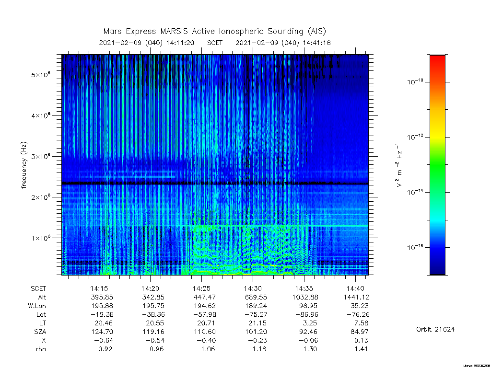Click the '14:15' time axis label
This screenshot has width=491, height=368.
99,288
